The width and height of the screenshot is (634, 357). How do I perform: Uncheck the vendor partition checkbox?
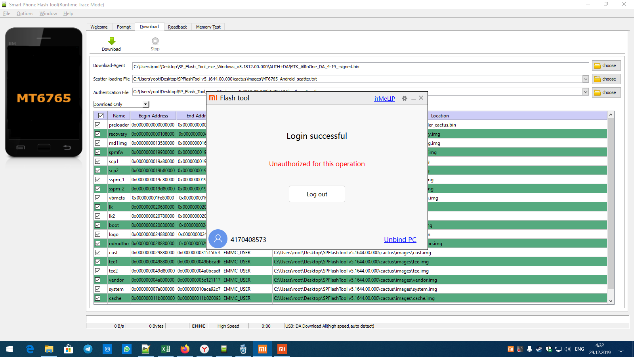click(98, 280)
